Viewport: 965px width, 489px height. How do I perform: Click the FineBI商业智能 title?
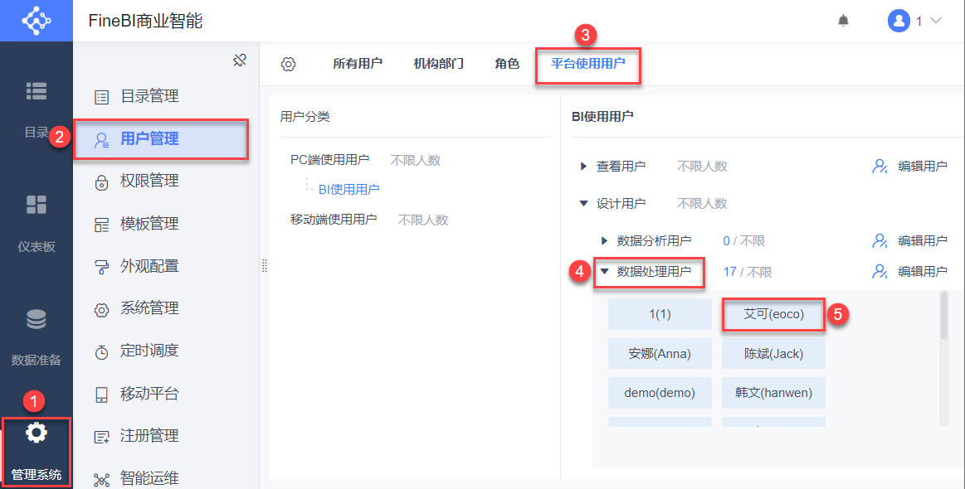click(145, 21)
